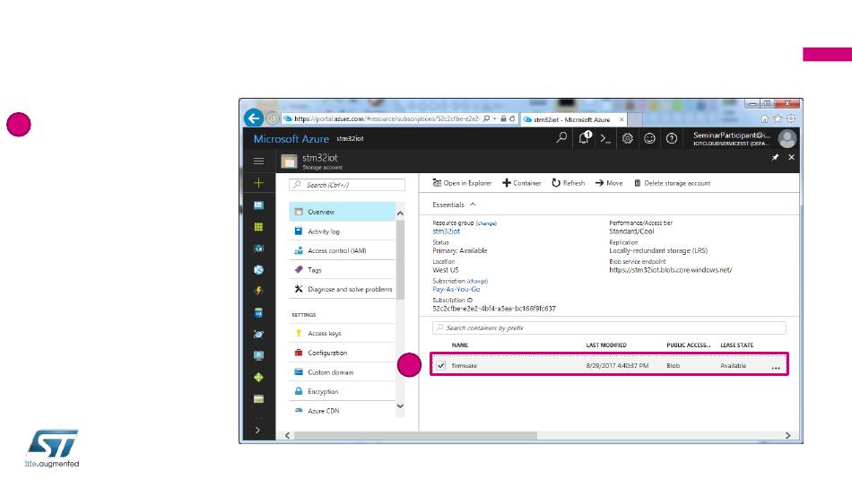Click blade menu scroll down arrow
The image size is (852, 480).
pyautogui.click(x=401, y=406)
